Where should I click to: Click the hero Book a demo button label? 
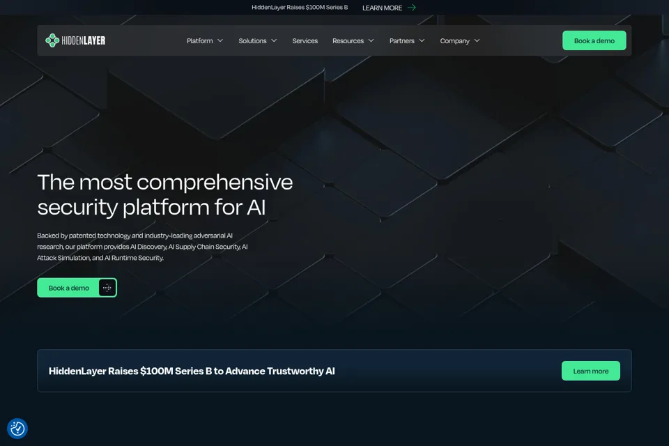click(69, 288)
